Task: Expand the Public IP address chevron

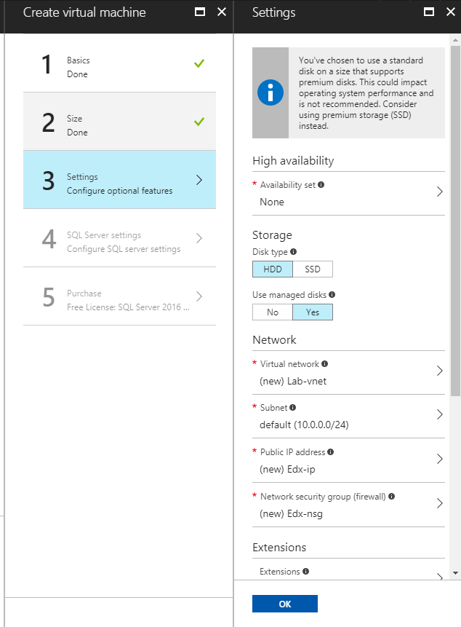Action: click(439, 459)
